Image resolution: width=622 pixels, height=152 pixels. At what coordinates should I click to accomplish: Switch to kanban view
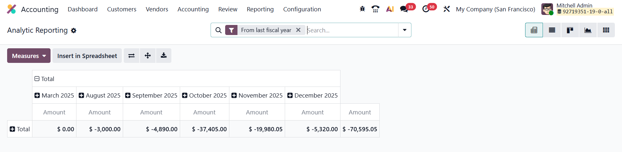coord(570,30)
